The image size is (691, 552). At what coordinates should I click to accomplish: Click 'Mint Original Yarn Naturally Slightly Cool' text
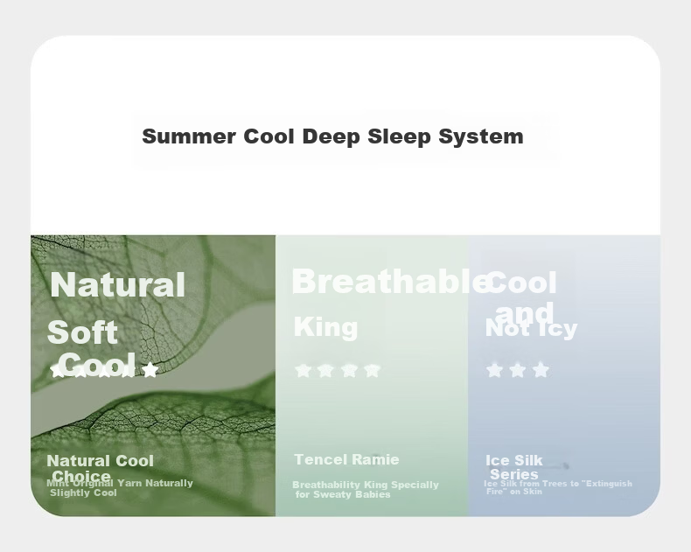pos(120,488)
